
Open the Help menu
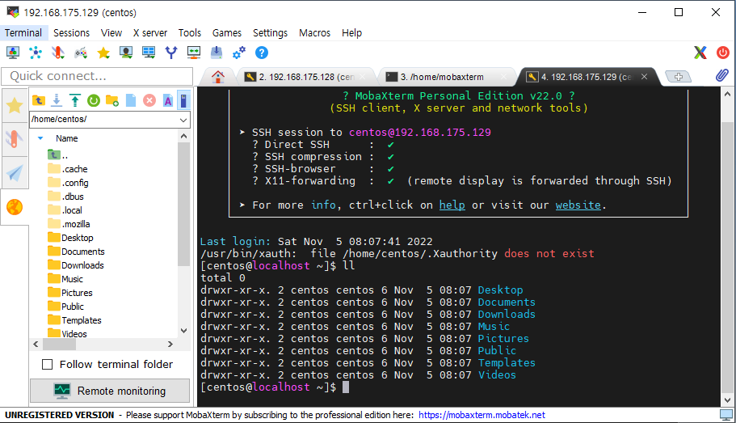click(351, 33)
